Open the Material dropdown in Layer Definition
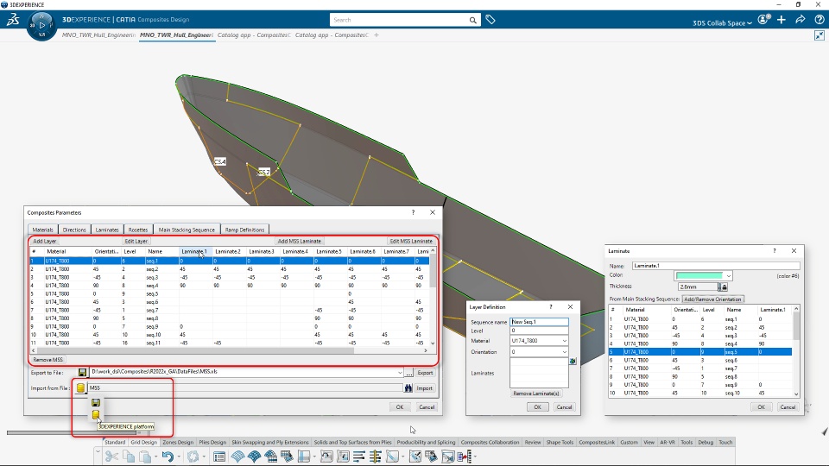Screen dimensions: 829x466 point(564,341)
